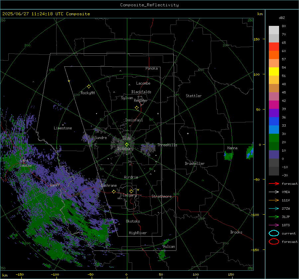Click the Vulcan town label
Viewport: 299px width, 279px height.
point(169,246)
